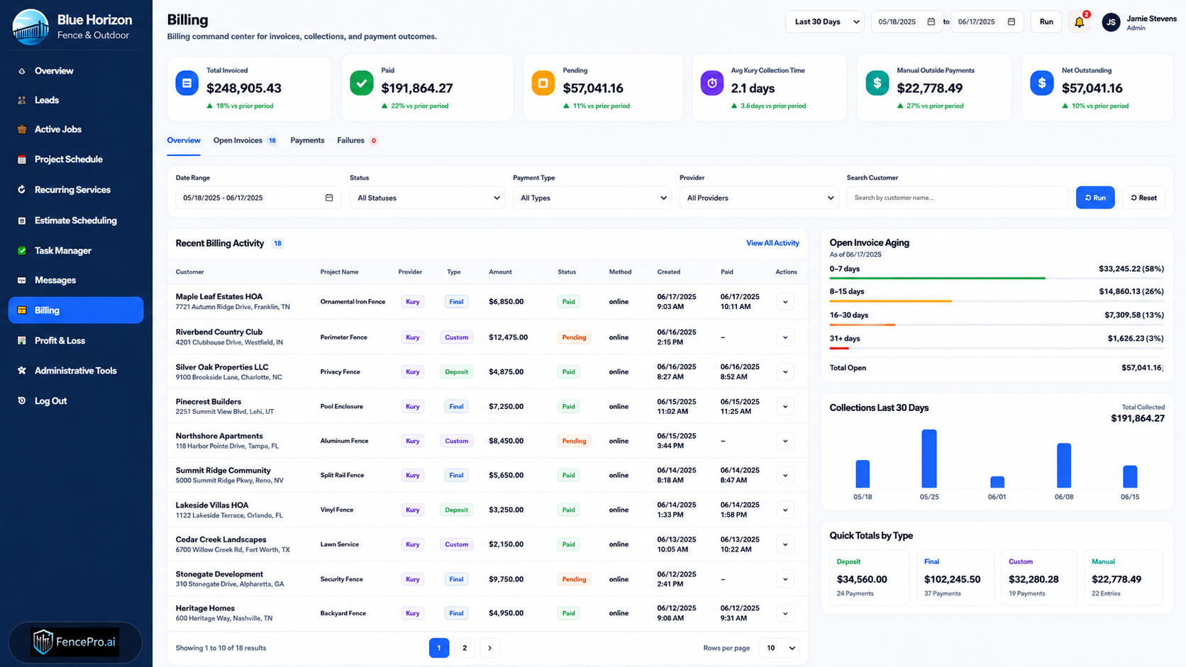Open the notifications bell icon
This screenshot has height=667, width=1186.
pyautogui.click(x=1079, y=22)
